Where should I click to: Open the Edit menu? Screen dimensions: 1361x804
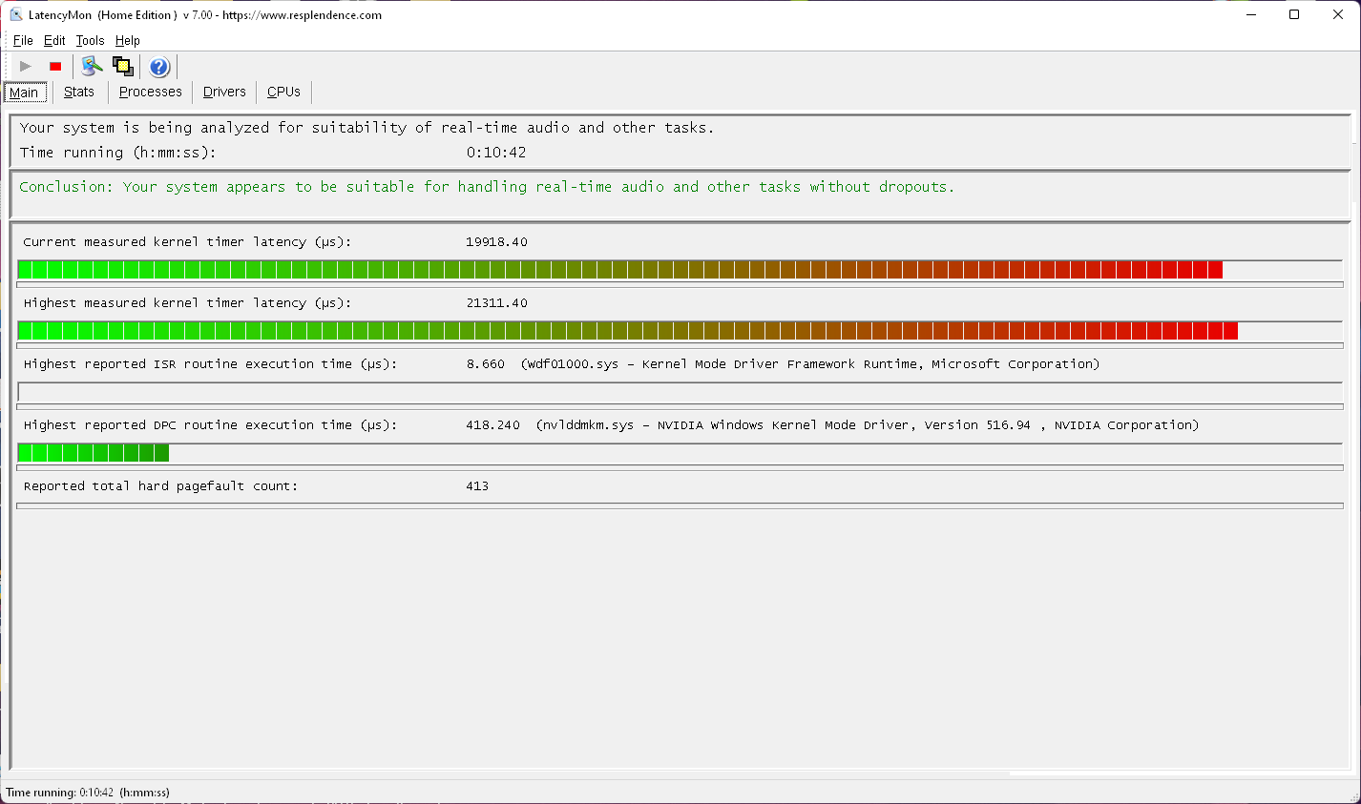(54, 40)
